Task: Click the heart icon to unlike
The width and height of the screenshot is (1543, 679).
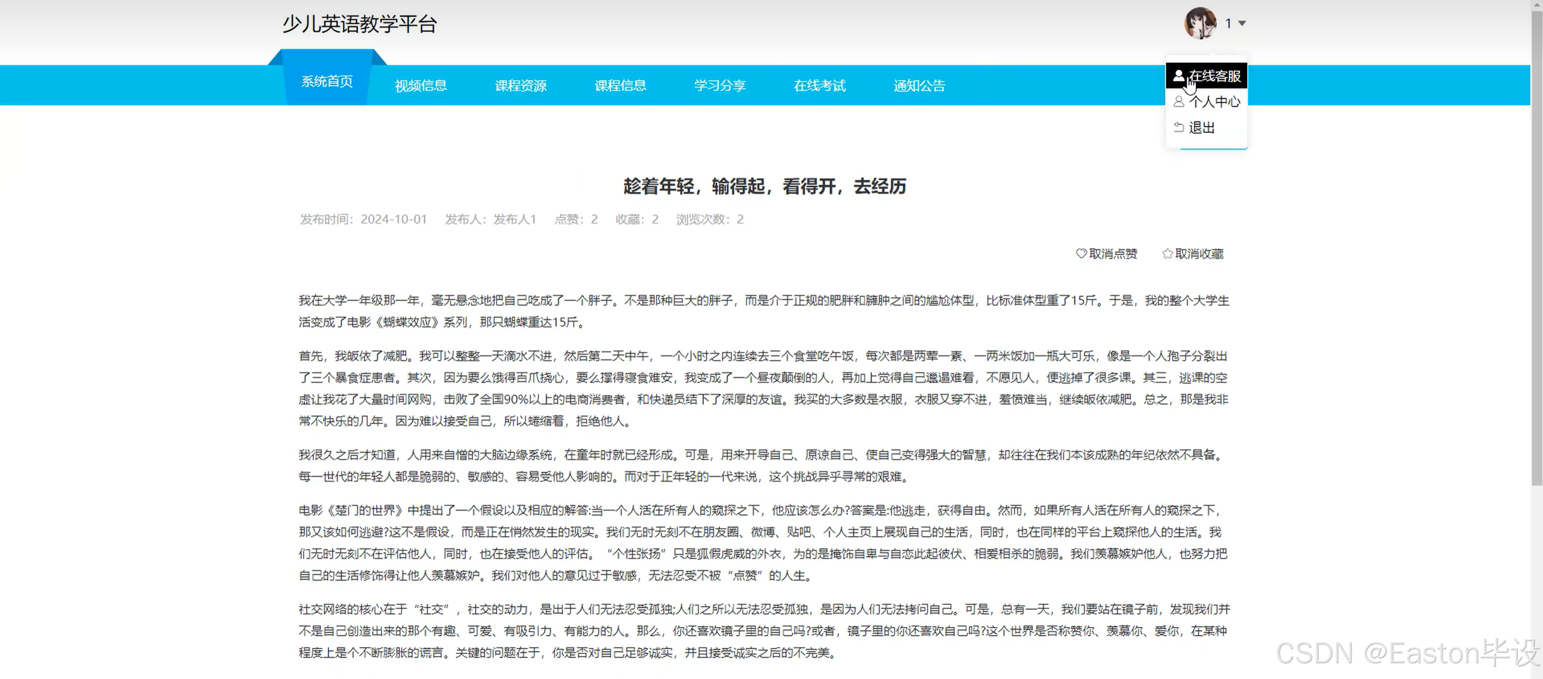Action: point(1081,253)
